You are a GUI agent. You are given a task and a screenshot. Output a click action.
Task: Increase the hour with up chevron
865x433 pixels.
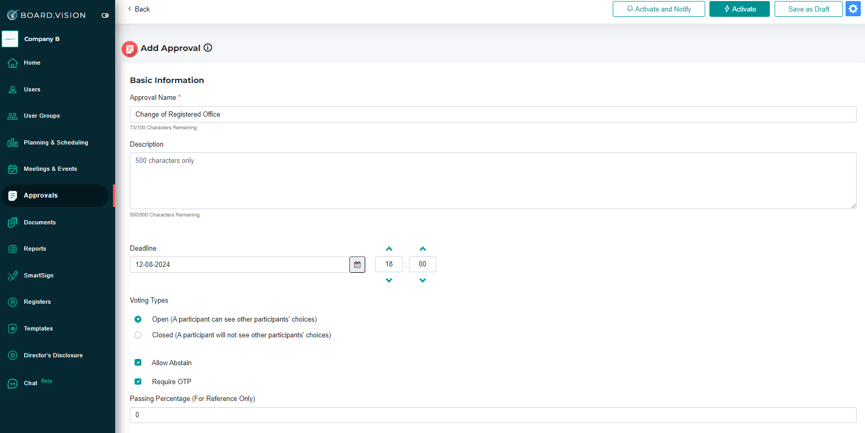click(389, 249)
